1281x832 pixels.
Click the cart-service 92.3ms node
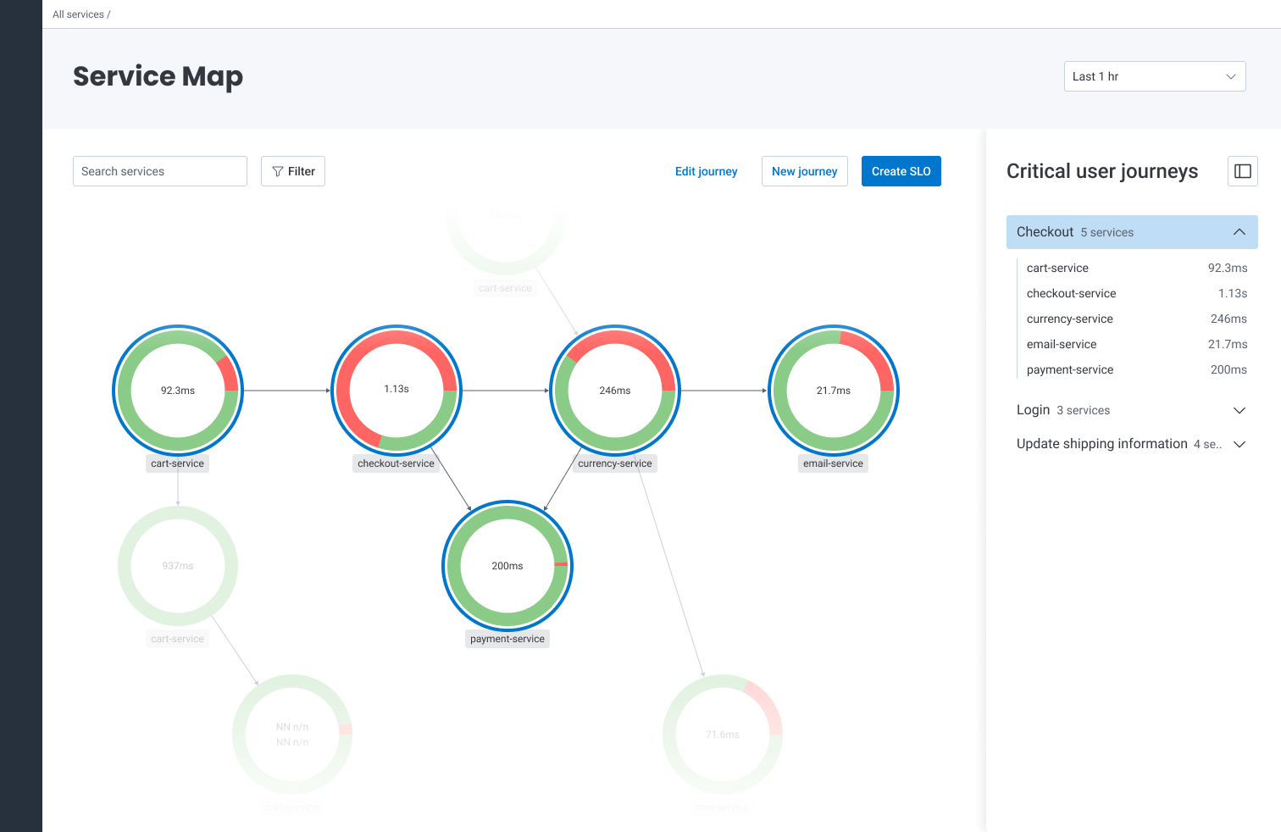178,391
